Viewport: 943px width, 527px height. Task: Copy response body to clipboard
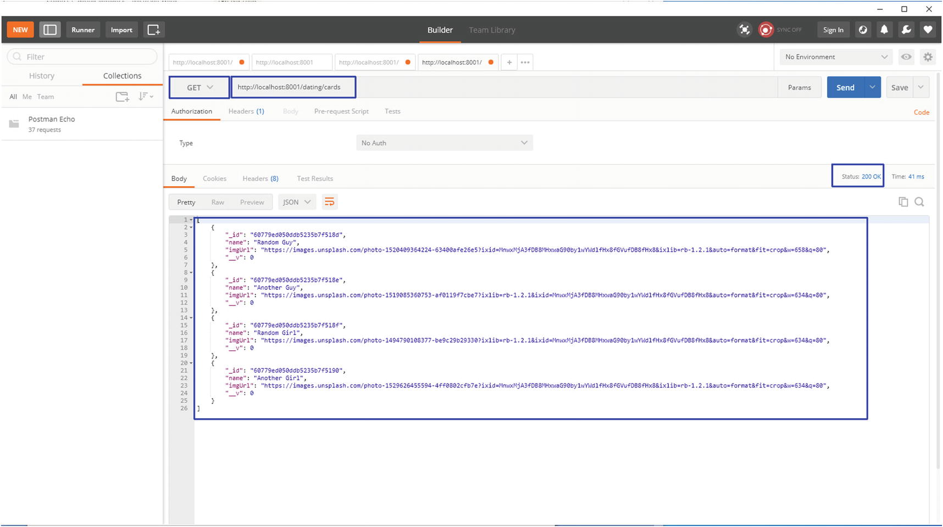pos(903,202)
